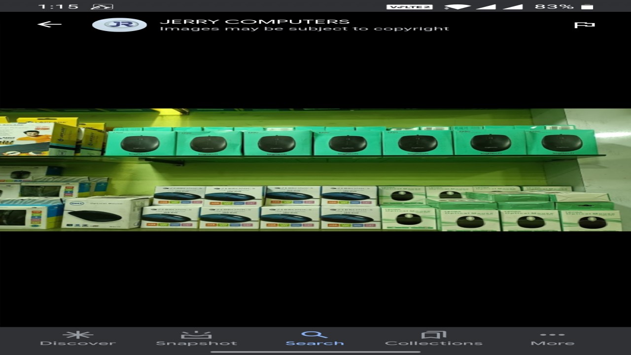Open the JR logo avatar

pos(119,25)
